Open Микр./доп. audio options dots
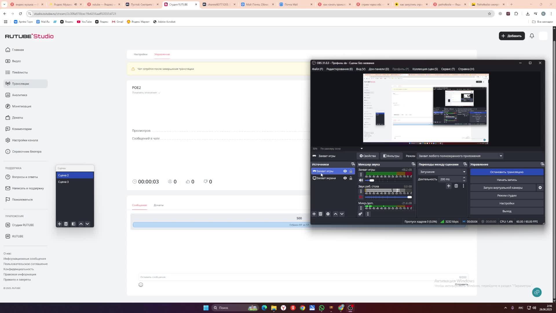 click(361, 208)
